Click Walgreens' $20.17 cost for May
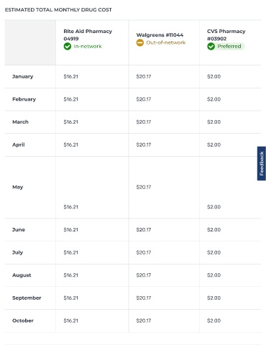The height and width of the screenshot is (345, 266). coord(144,187)
